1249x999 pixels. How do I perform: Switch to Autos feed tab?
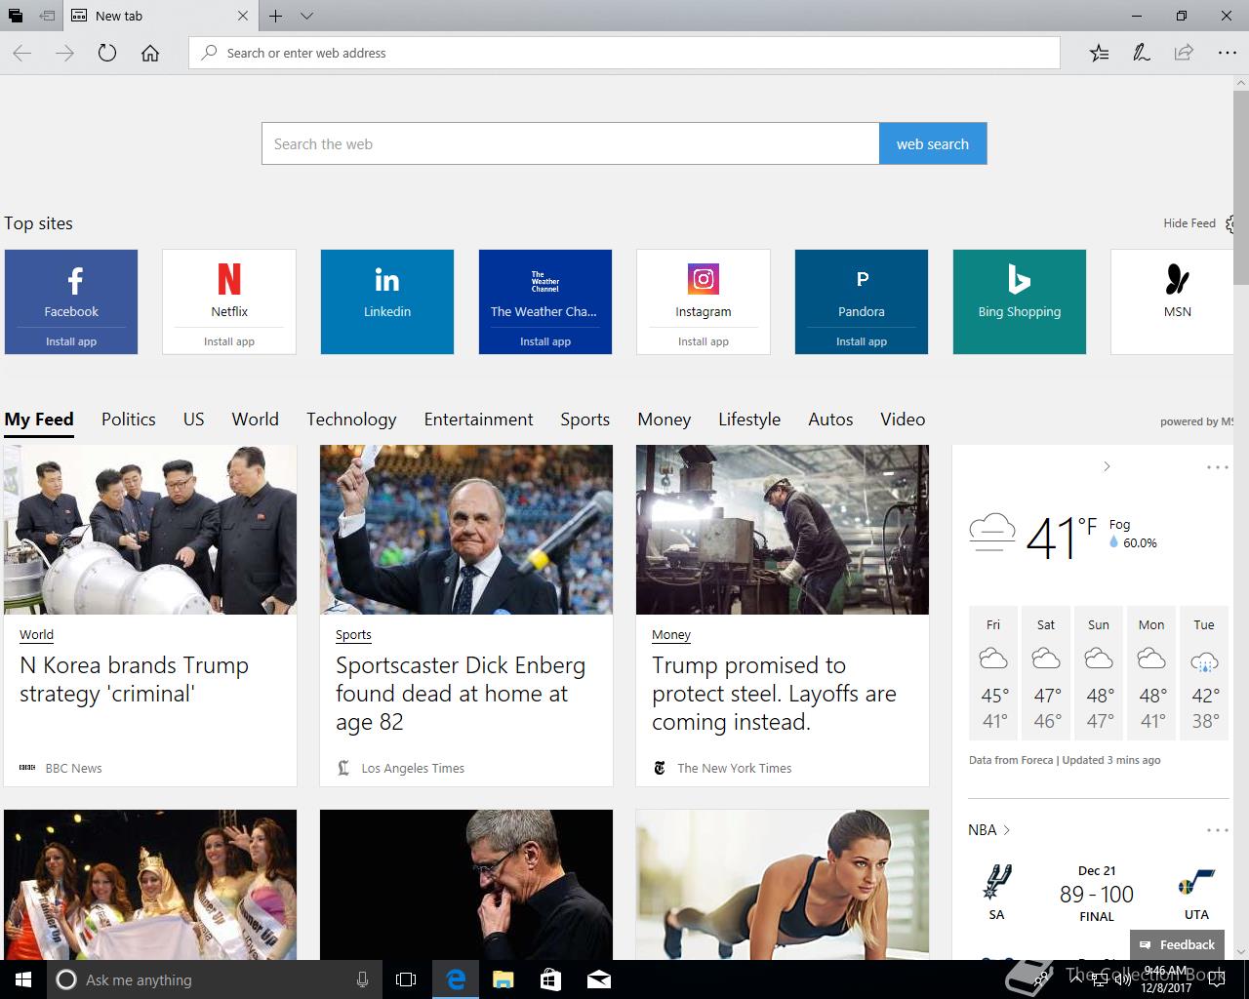pyautogui.click(x=831, y=420)
